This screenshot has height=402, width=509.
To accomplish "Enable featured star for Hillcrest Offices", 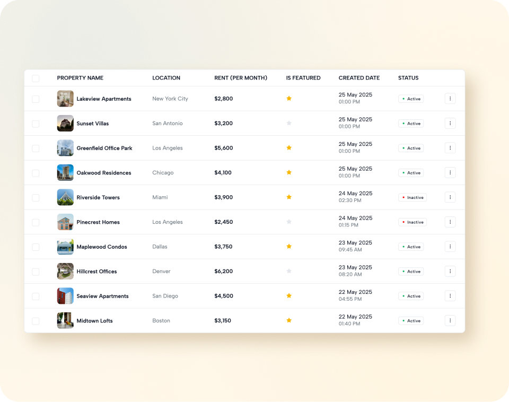I will (289, 271).
